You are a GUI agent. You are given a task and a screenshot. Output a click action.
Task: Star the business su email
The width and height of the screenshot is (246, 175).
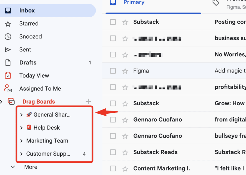(x=125, y=38)
